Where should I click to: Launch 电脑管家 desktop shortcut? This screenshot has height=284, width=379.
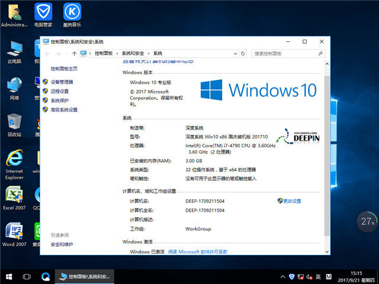(43, 15)
